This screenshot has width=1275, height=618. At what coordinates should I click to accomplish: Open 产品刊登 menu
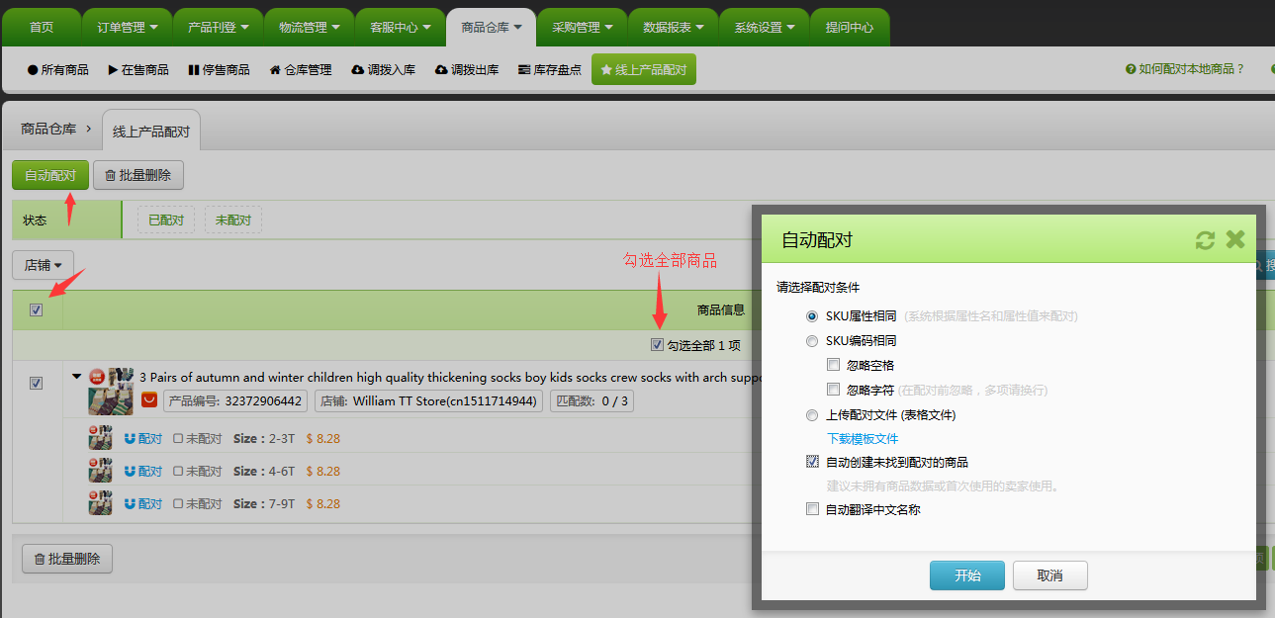(x=218, y=28)
